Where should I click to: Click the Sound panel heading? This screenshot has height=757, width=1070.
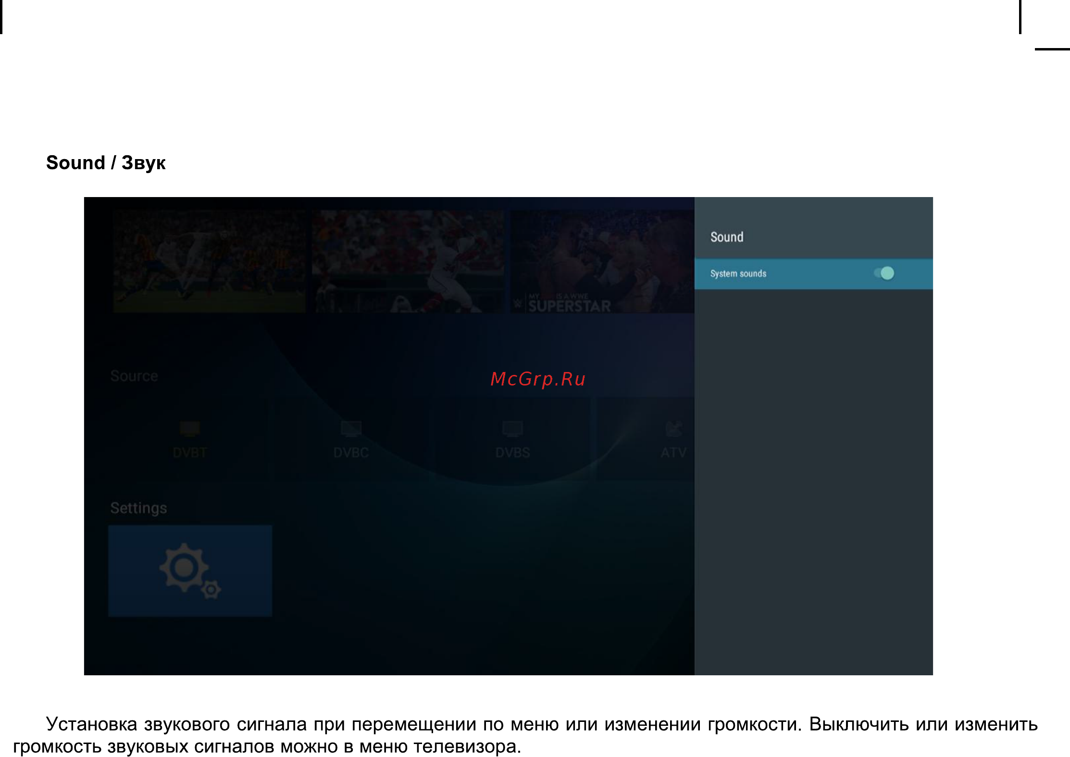point(727,237)
